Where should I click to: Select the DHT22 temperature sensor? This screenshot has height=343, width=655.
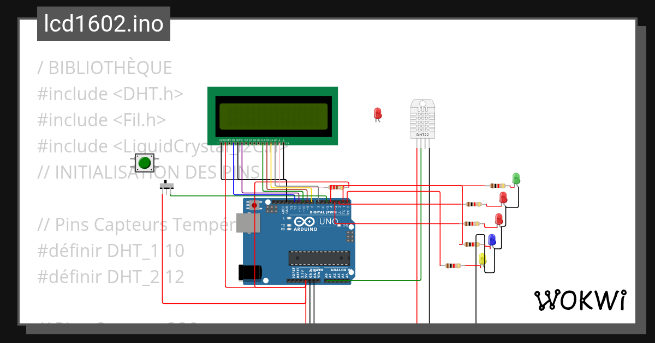pos(422,120)
